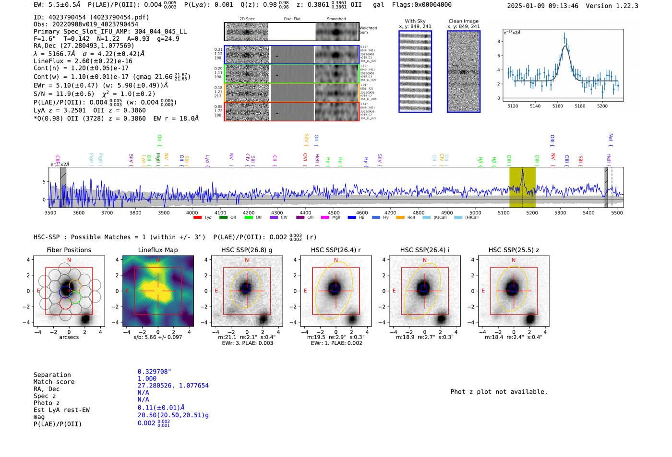Click the Weighted Sum smoothed 2D spectrum
Screen dimensions: 672x457
pyautogui.click(x=336, y=32)
